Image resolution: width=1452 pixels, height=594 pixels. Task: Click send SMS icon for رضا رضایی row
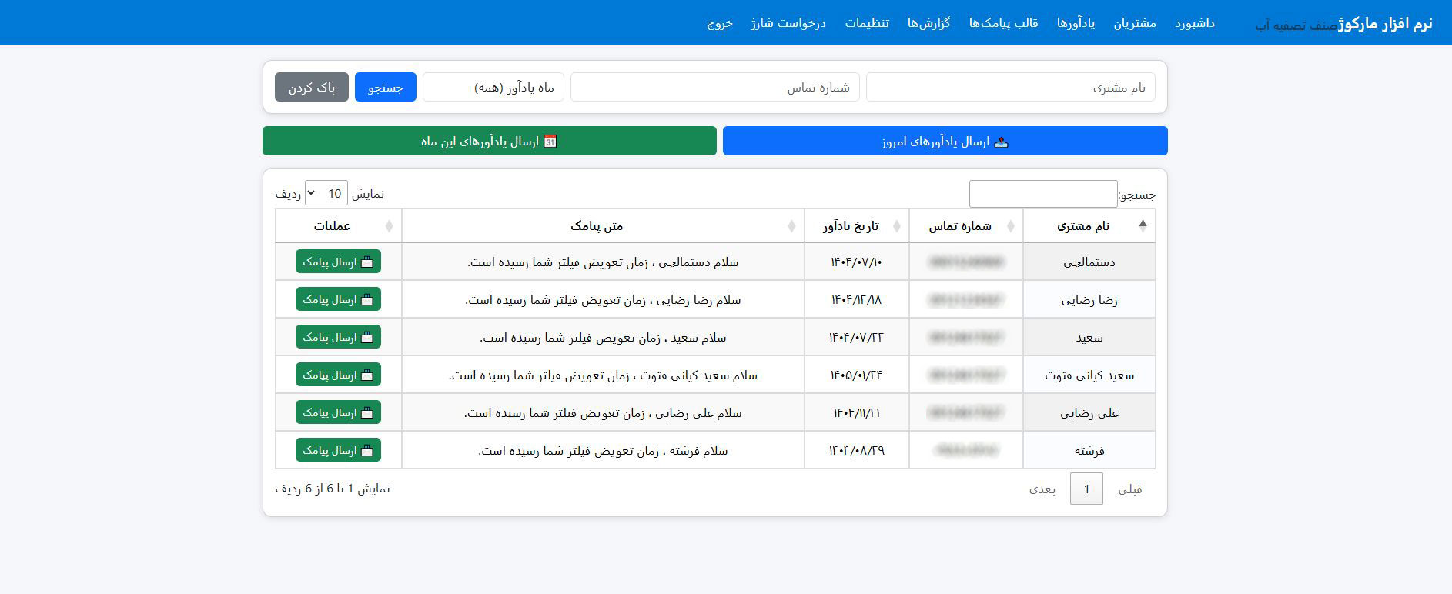click(x=367, y=300)
